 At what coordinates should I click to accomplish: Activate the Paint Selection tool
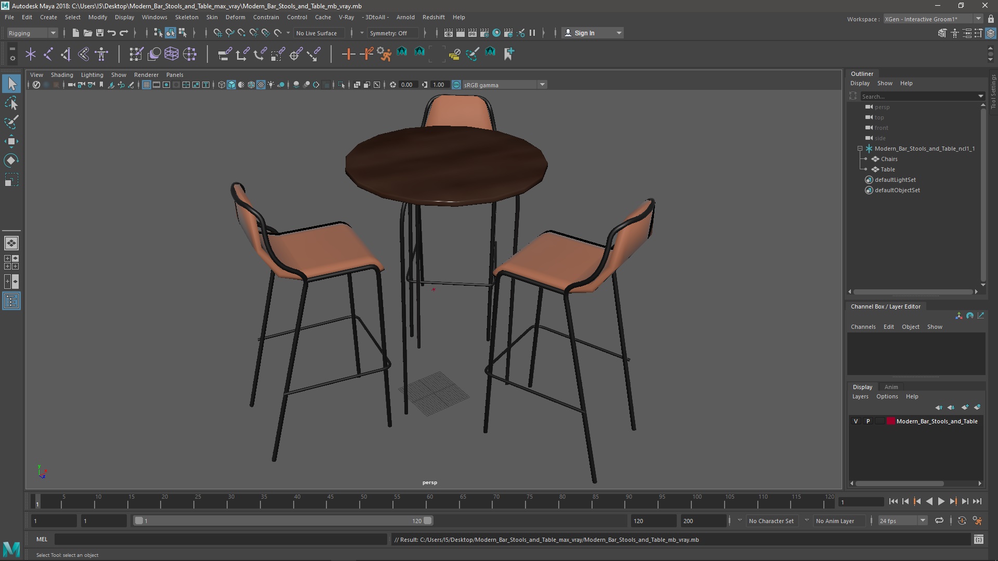click(x=11, y=122)
